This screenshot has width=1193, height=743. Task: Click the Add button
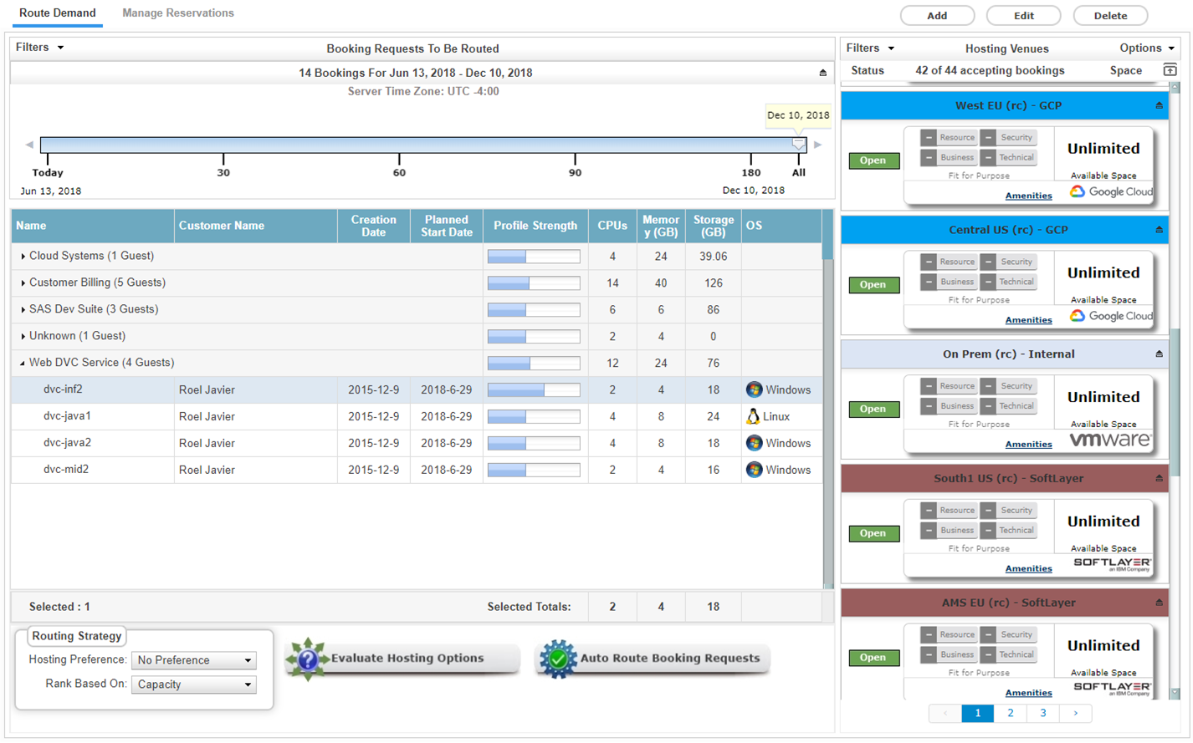click(937, 16)
